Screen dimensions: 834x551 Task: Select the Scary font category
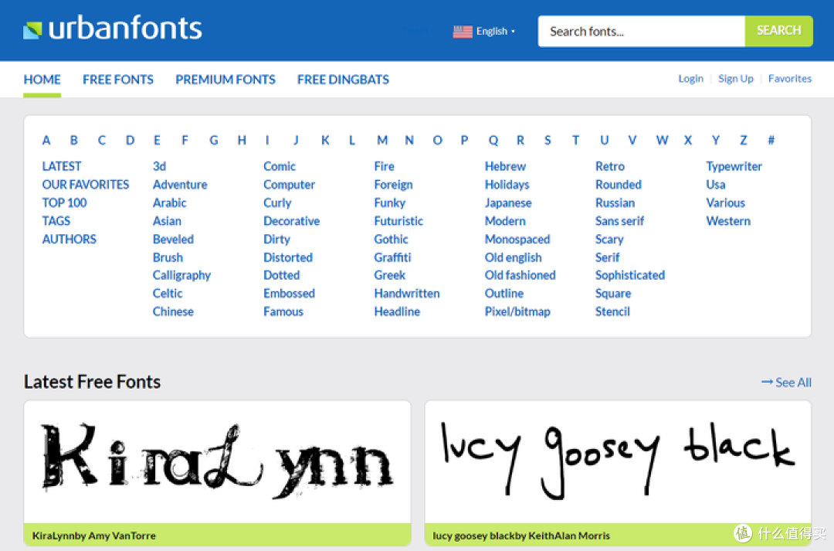point(609,240)
